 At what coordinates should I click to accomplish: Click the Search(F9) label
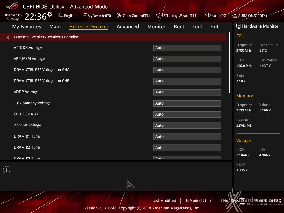click(x=218, y=16)
